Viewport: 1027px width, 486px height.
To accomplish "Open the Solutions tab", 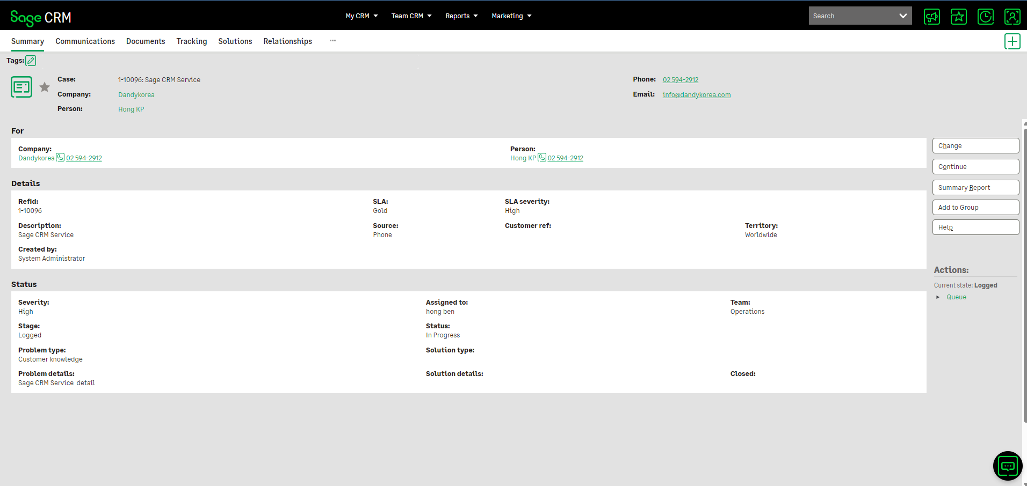I will [x=235, y=41].
